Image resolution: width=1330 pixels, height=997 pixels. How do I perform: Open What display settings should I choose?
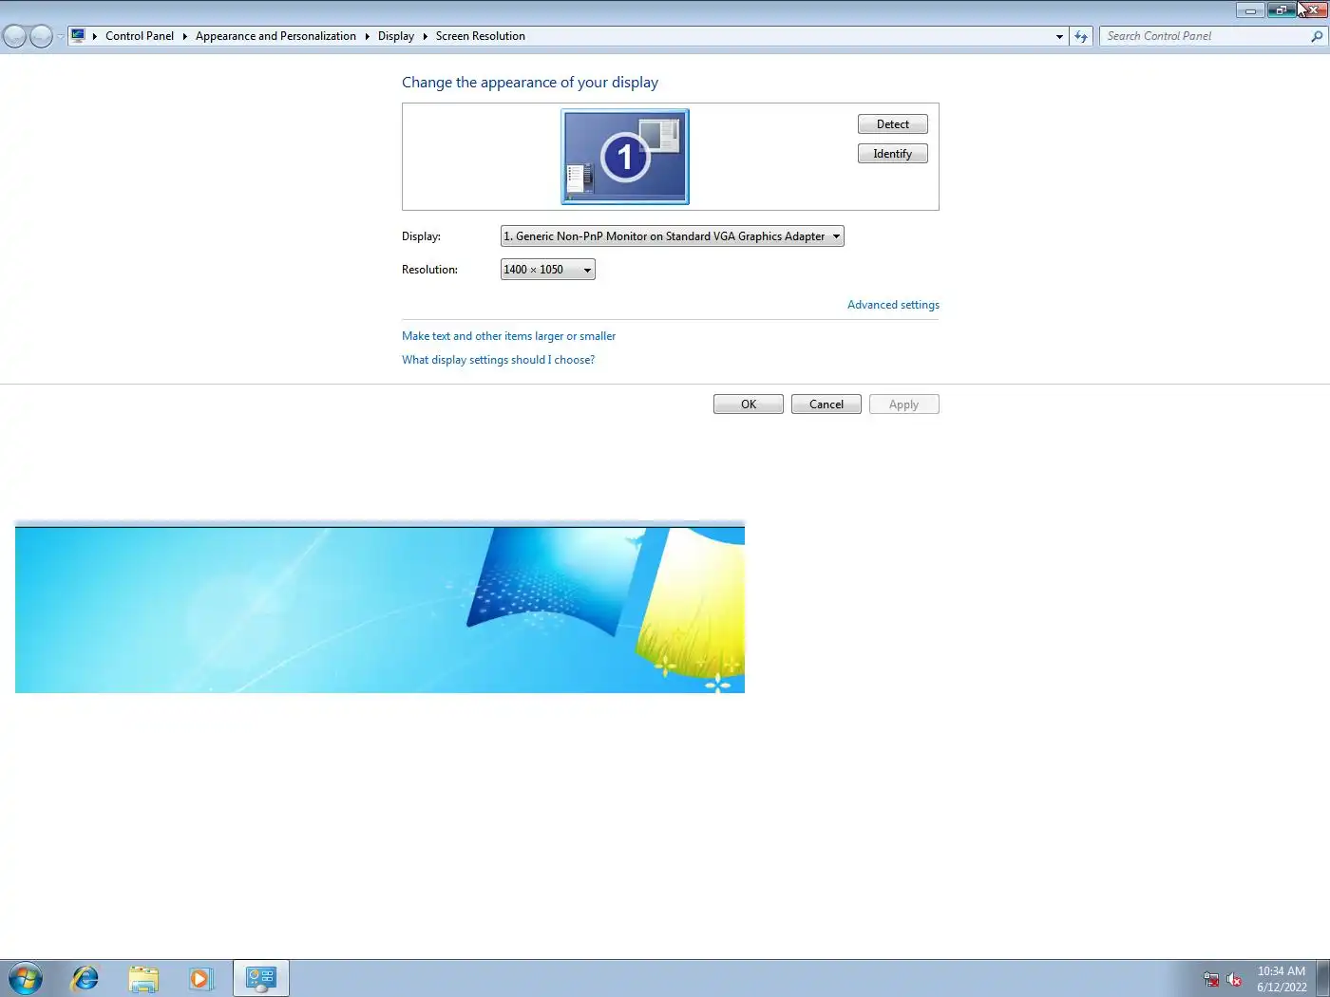tap(499, 360)
